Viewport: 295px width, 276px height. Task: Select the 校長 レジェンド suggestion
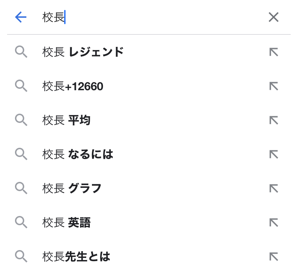point(83,52)
